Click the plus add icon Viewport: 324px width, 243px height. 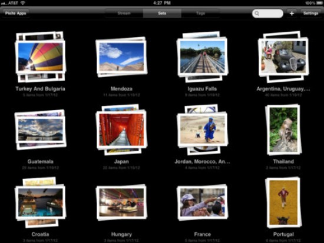point(292,14)
